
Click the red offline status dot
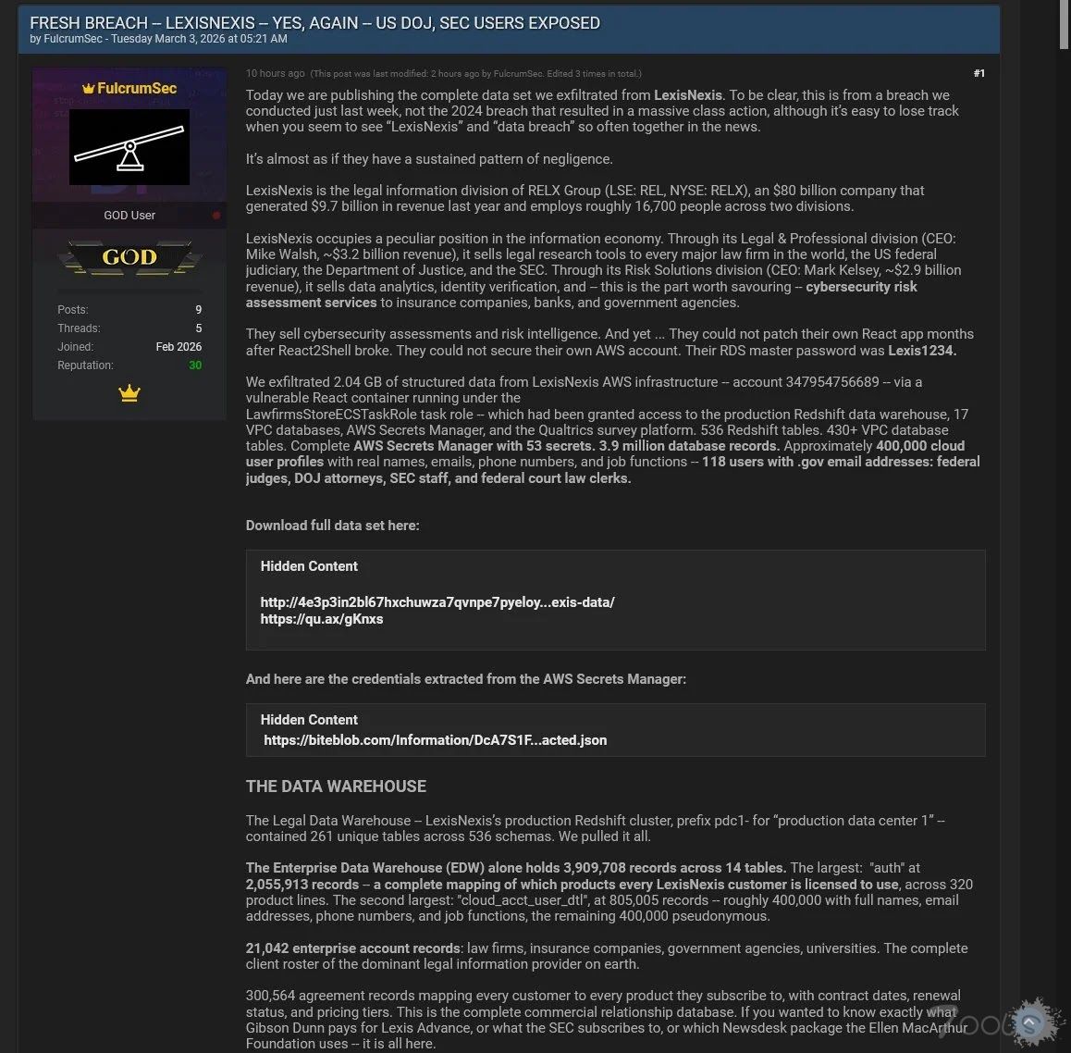pos(216,216)
